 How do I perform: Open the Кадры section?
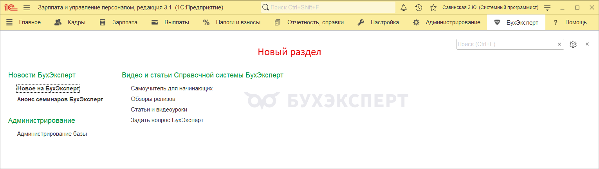tap(70, 22)
